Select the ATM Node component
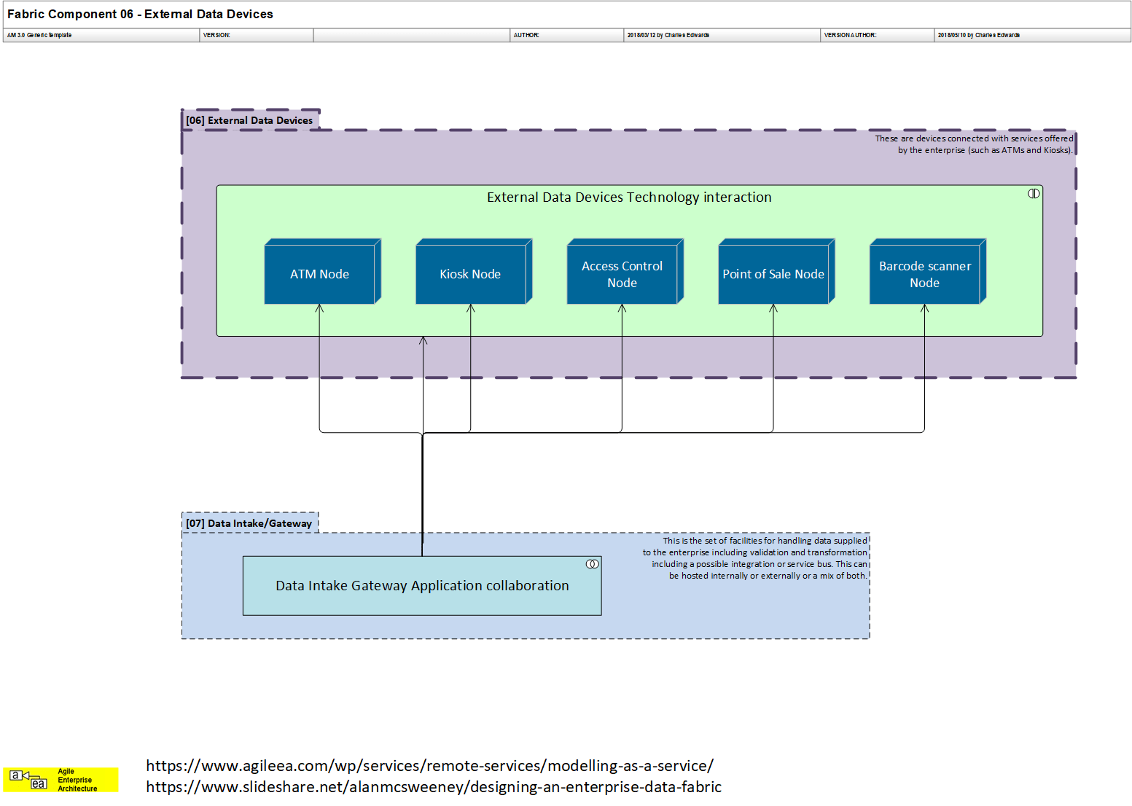The height and width of the screenshot is (806, 1132). click(x=321, y=274)
